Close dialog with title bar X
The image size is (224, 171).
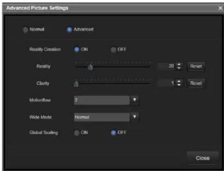220,8
